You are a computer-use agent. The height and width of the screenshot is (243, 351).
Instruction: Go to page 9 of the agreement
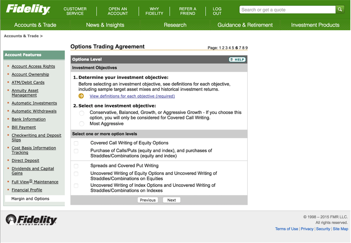pyautogui.click(x=246, y=48)
